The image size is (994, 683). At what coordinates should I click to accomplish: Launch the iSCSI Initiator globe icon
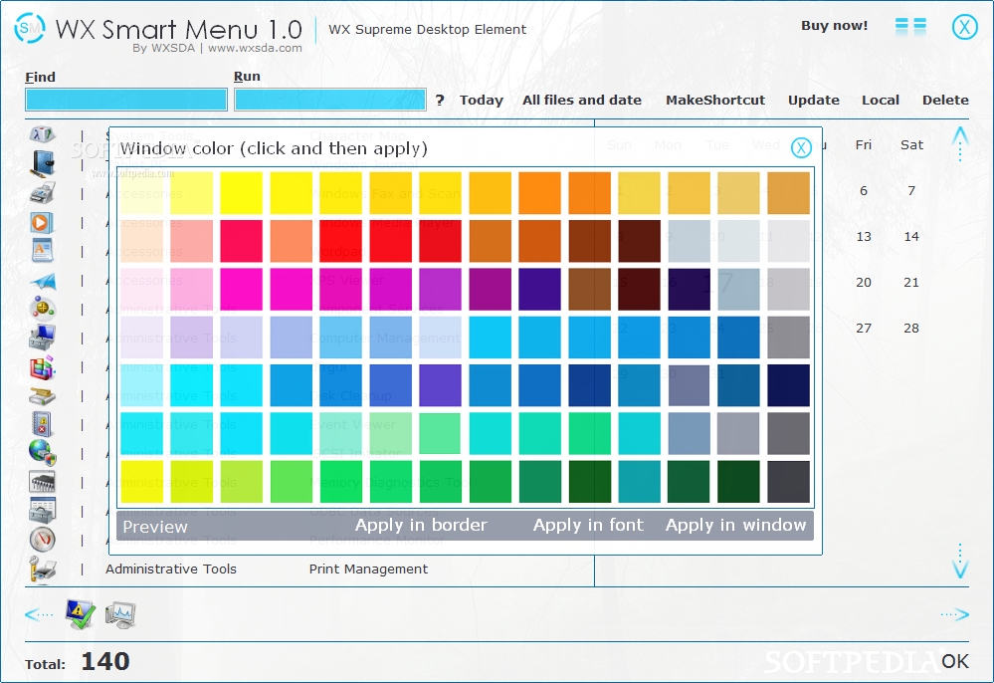point(42,452)
